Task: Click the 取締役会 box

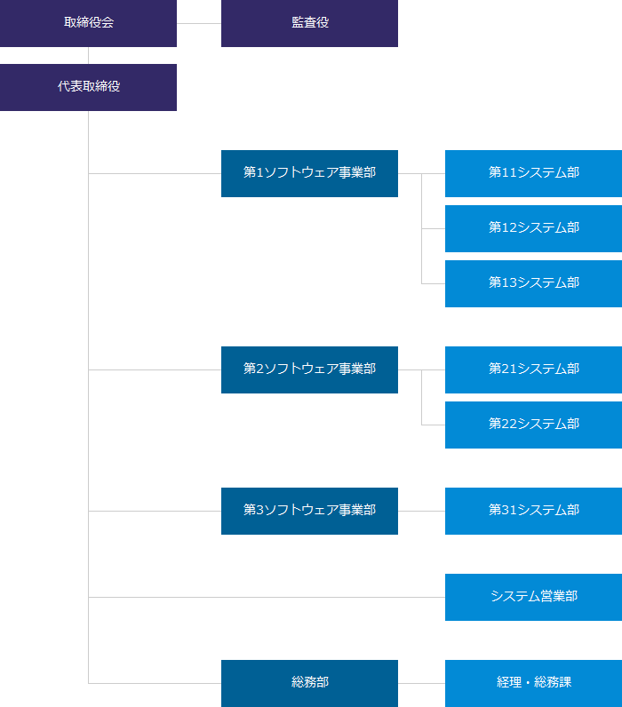Action: [x=88, y=23]
